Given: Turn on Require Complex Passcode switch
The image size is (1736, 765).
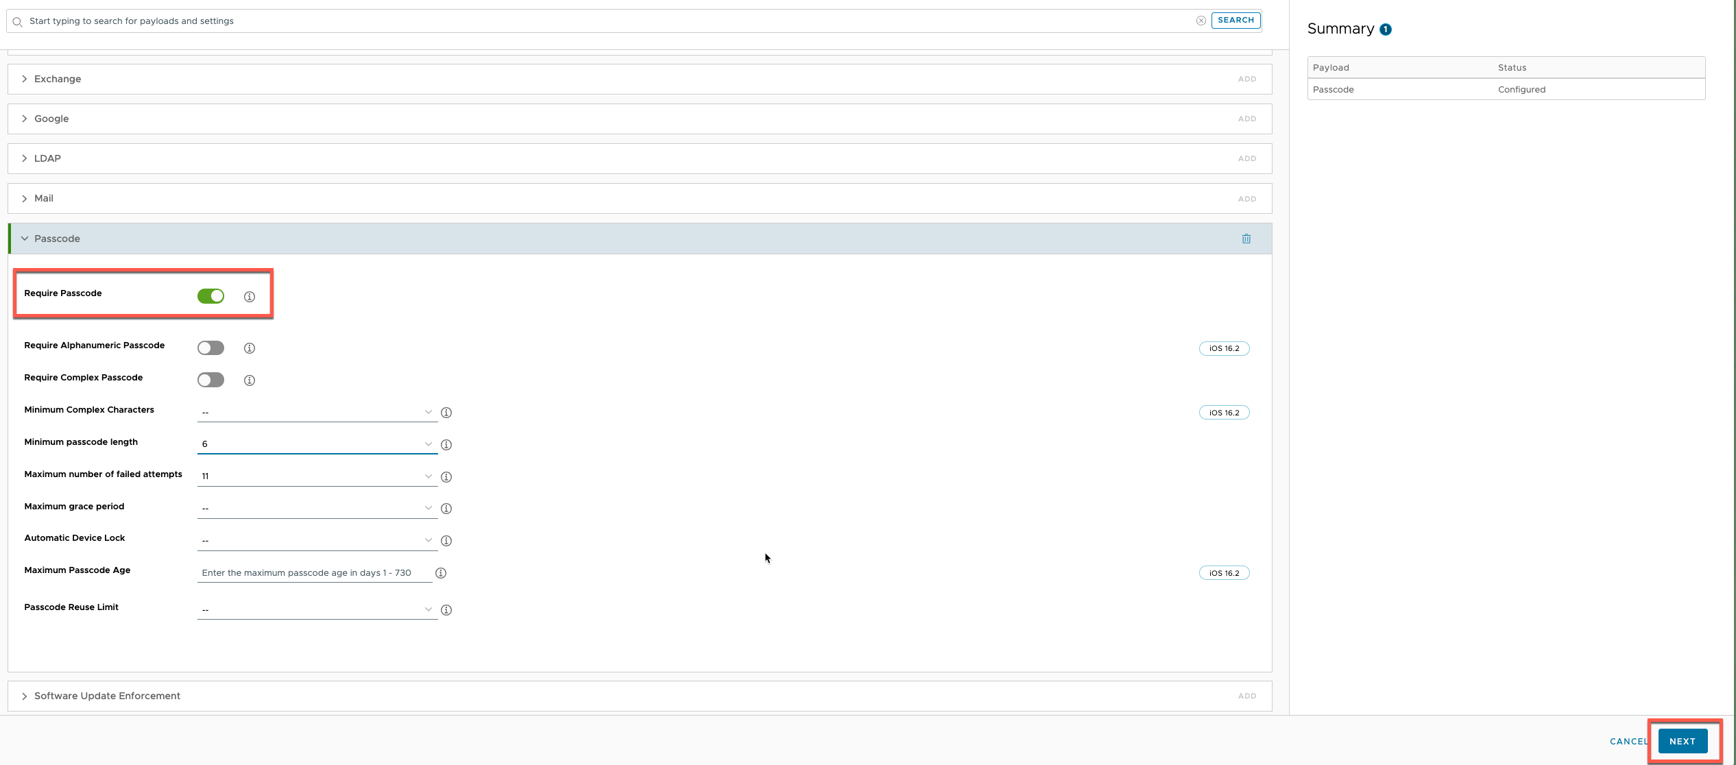Looking at the screenshot, I should (x=210, y=380).
